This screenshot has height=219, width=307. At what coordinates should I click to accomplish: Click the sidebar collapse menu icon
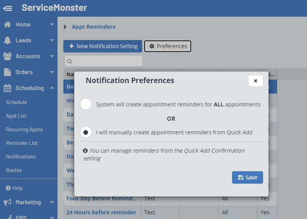[7, 8]
